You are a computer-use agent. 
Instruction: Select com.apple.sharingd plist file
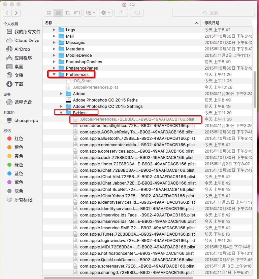137,272
